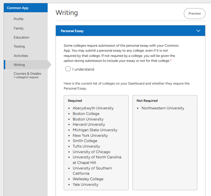Open the Testing section
The height and width of the screenshot is (196, 211).
19,46
